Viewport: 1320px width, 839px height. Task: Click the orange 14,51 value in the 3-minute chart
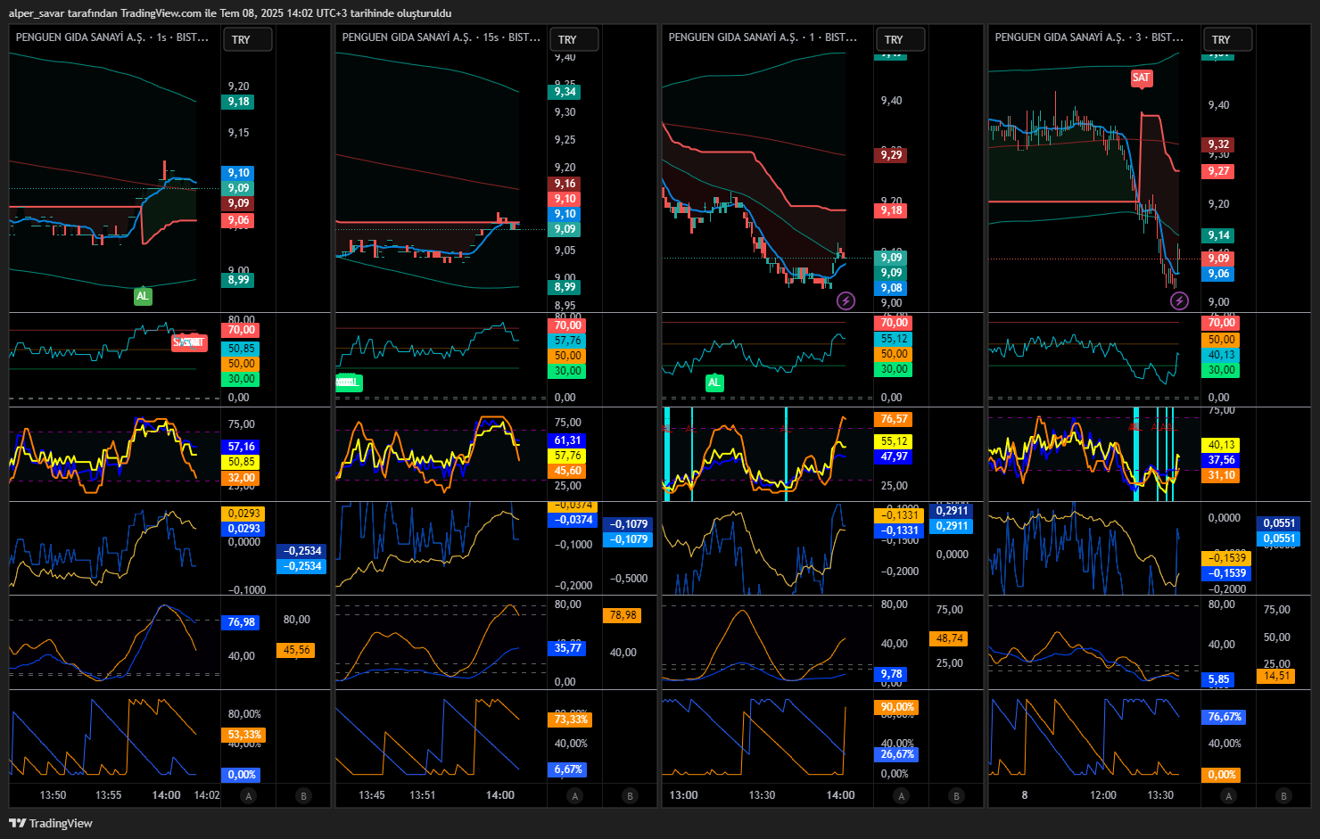point(1276,676)
